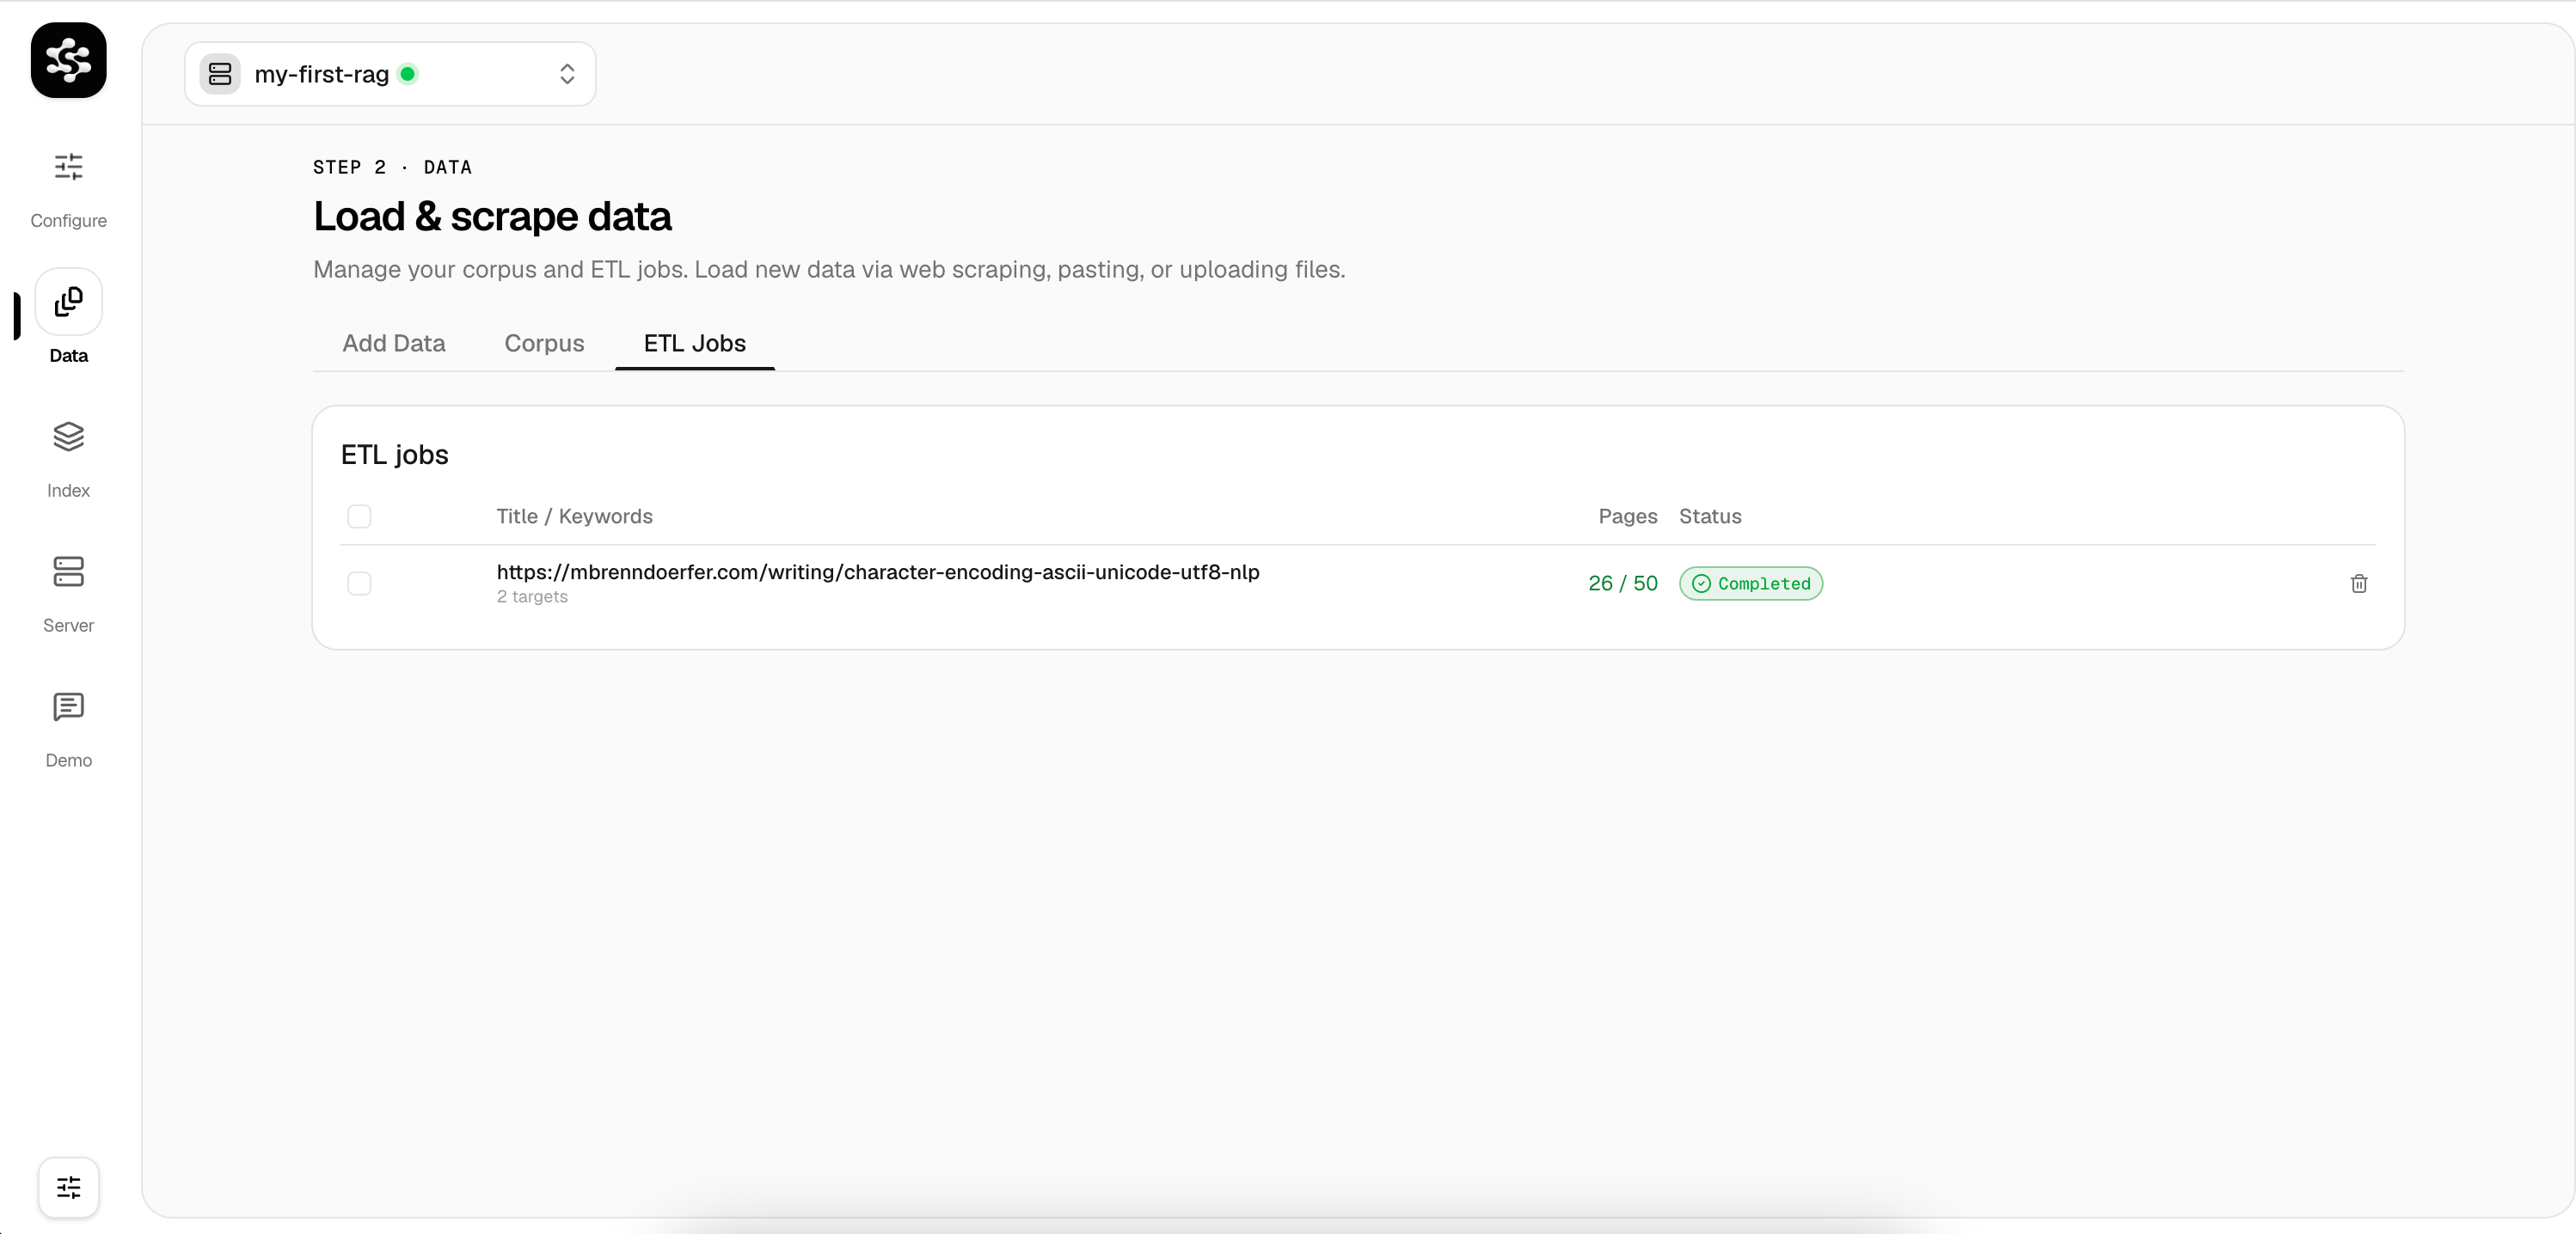Click the server icon beside my-first-rag
Viewport: 2576px width, 1234px height.
pos(220,74)
